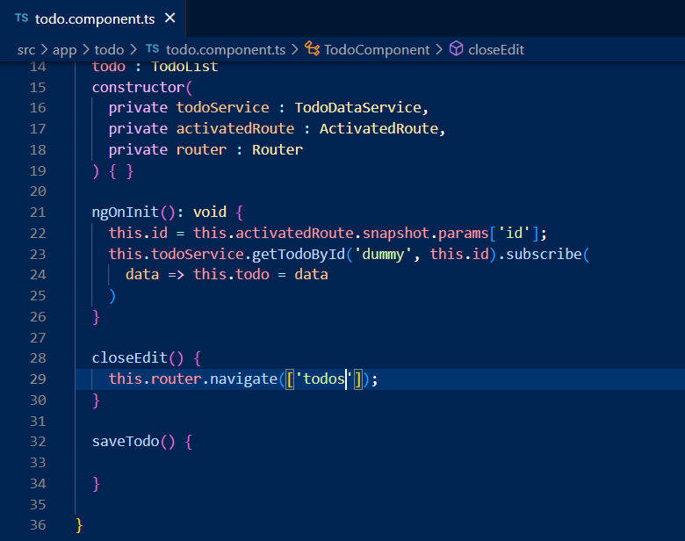Click line number 15 in gutter
This screenshot has height=541, width=685.
pyautogui.click(x=38, y=88)
